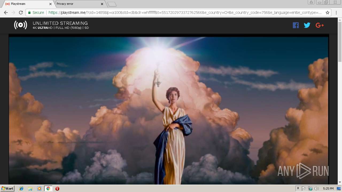Bookmark this page with the star icon
This screenshot has width=342, height=192.
(328, 13)
